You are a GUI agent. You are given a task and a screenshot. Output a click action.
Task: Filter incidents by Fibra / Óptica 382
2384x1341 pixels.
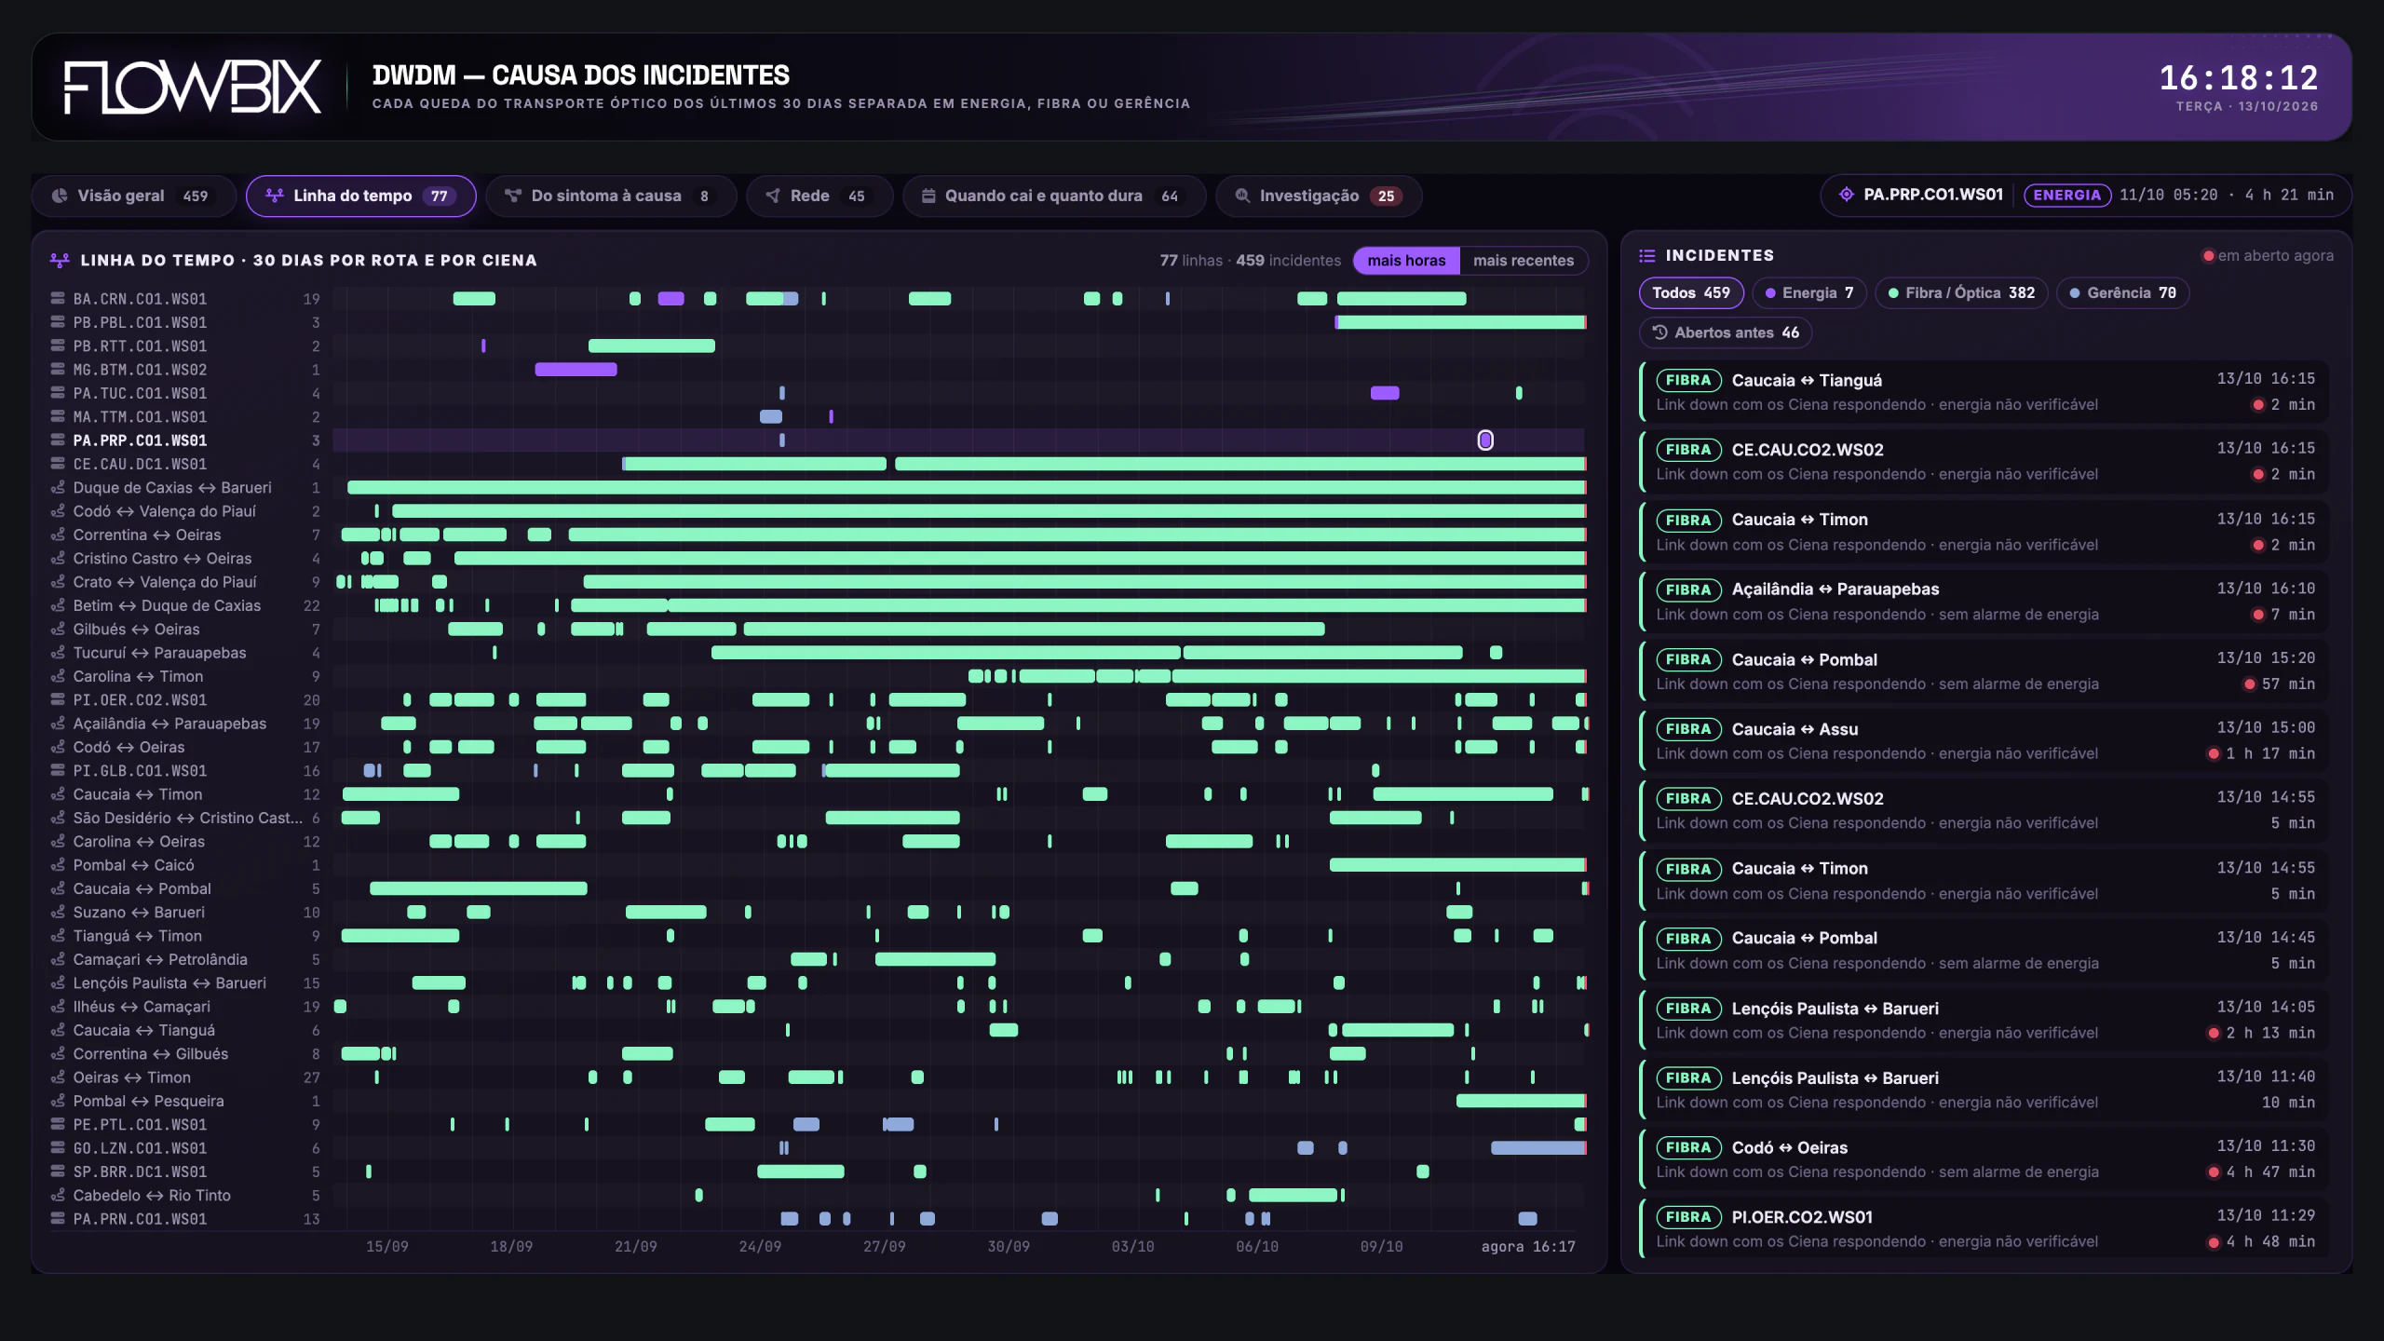pyautogui.click(x=1960, y=292)
